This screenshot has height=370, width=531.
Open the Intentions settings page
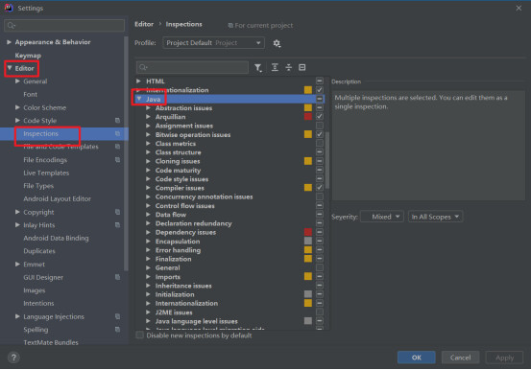pyautogui.click(x=38, y=303)
